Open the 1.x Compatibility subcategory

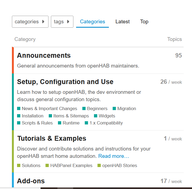coord(106,123)
